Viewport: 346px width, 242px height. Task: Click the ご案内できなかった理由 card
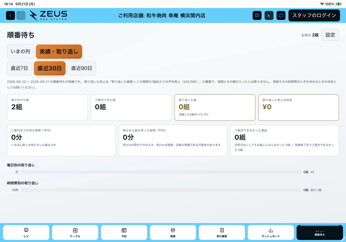click(285, 140)
